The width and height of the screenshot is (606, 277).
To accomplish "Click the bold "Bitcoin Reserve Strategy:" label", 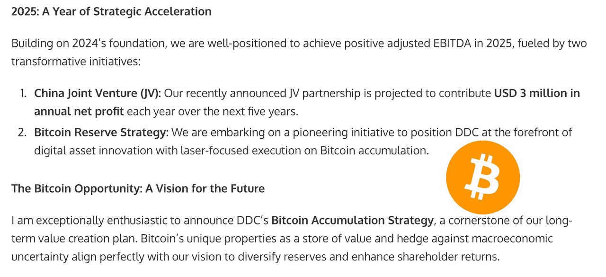I will tap(101, 132).
